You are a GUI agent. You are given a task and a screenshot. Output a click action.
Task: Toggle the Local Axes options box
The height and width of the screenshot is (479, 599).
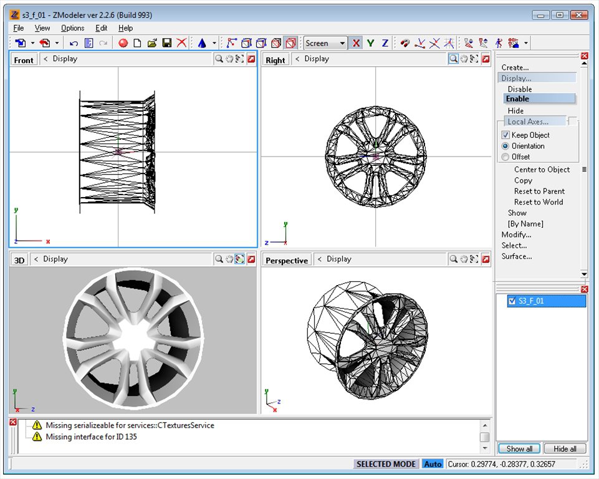click(x=572, y=121)
